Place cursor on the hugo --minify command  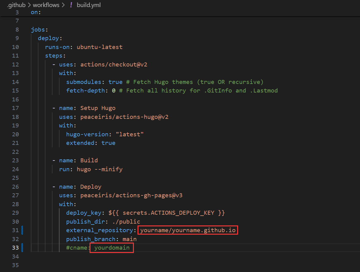click(x=99, y=169)
